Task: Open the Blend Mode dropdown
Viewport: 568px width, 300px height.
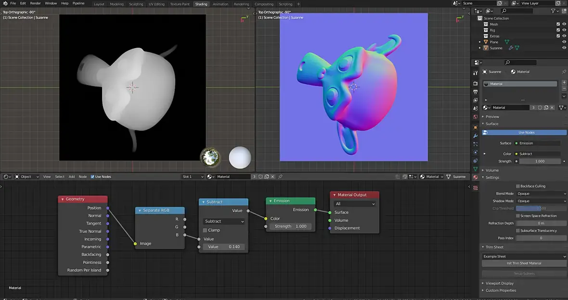Action: (x=541, y=193)
